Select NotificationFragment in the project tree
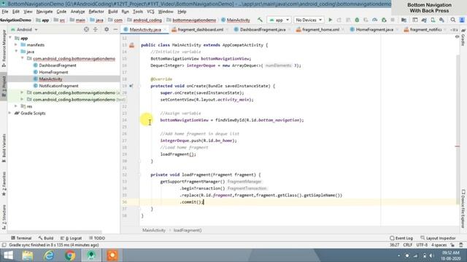Viewport: 467px width, 262px height. (58, 86)
